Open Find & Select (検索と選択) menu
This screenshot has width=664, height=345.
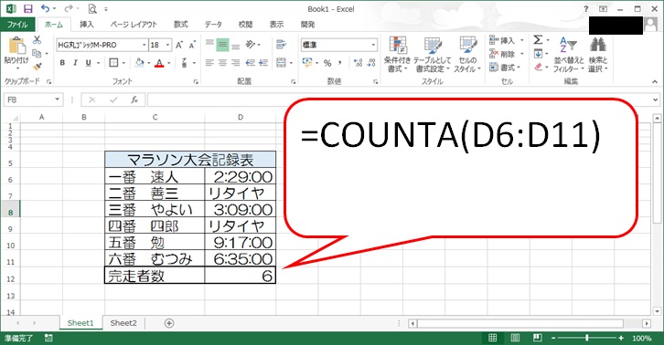(x=597, y=54)
